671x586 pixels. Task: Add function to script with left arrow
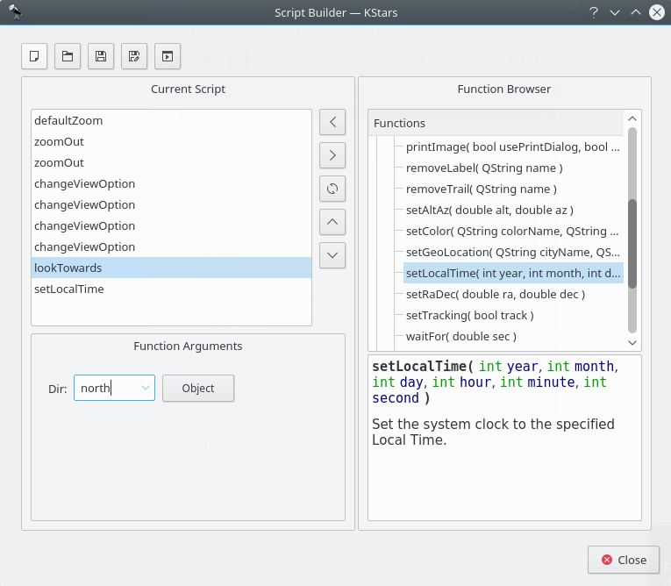click(332, 122)
